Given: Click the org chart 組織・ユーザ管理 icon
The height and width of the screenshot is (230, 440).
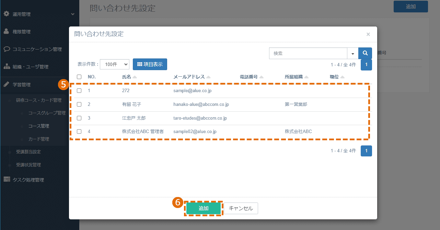Looking at the screenshot, I should [x=7, y=66].
